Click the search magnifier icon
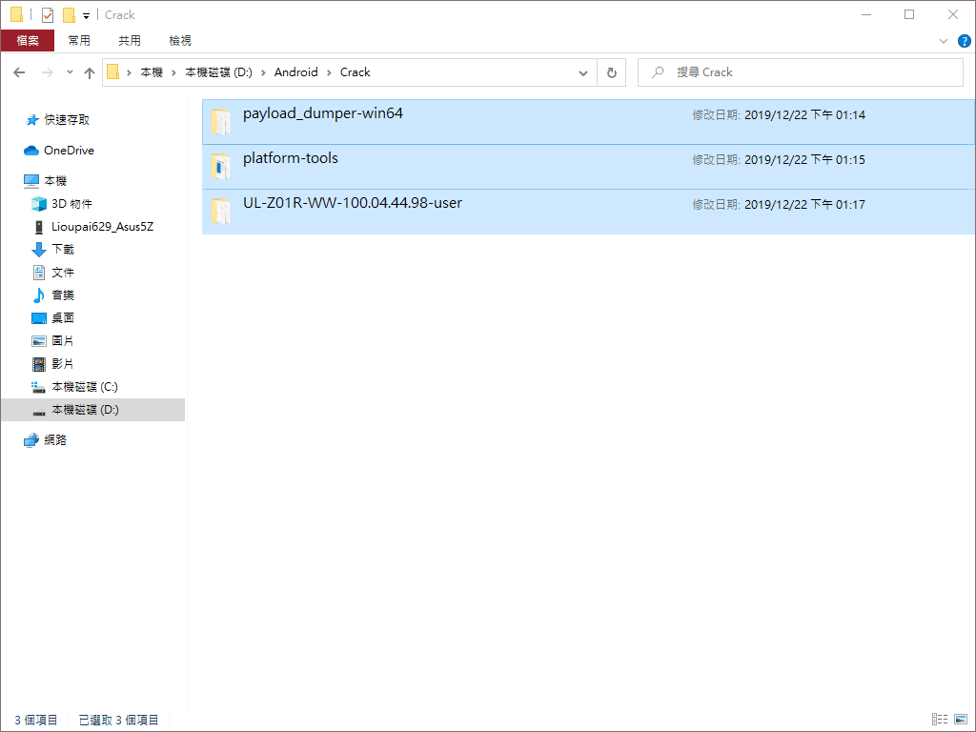The height and width of the screenshot is (732, 976). click(658, 72)
